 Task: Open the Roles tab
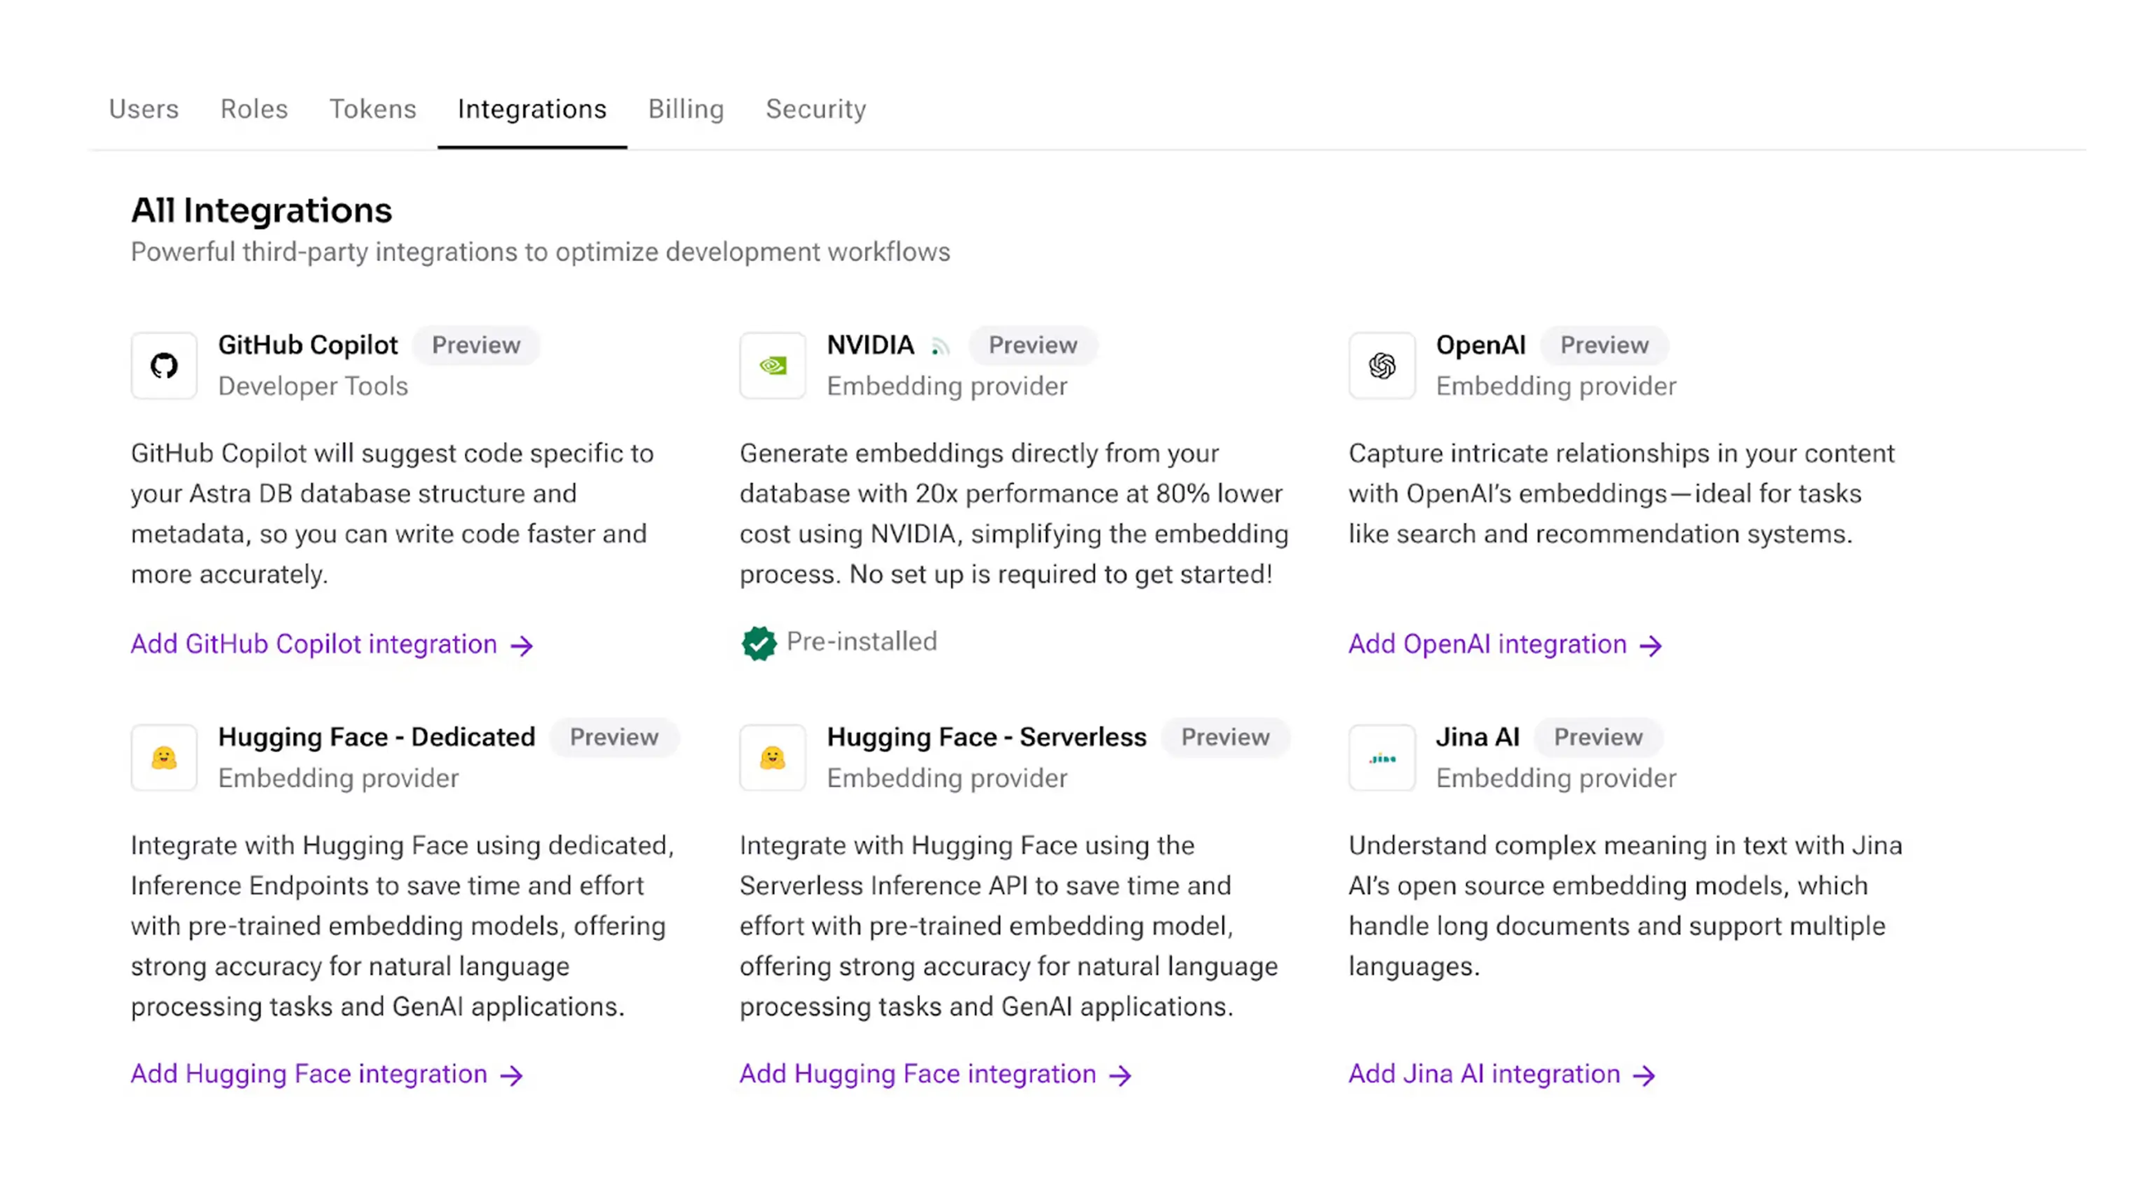pos(254,109)
